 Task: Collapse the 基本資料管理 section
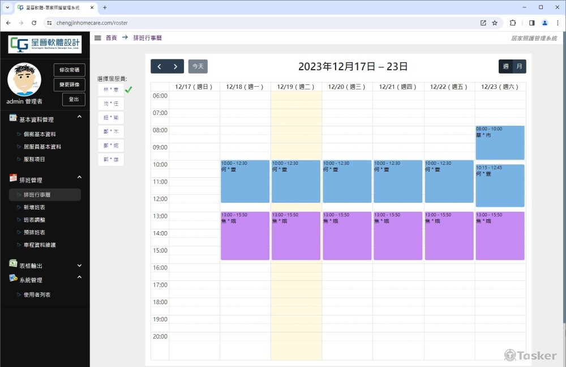point(79,117)
